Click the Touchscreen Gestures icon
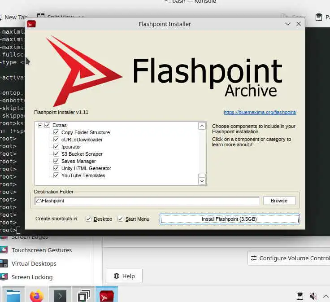330x302 pixels. click(4, 250)
